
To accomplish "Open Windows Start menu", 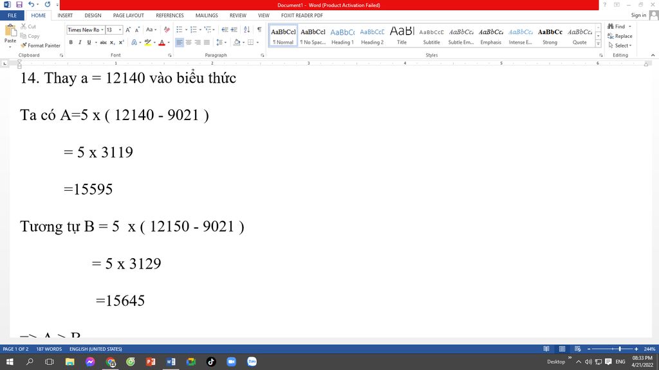I will [x=10, y=362].
